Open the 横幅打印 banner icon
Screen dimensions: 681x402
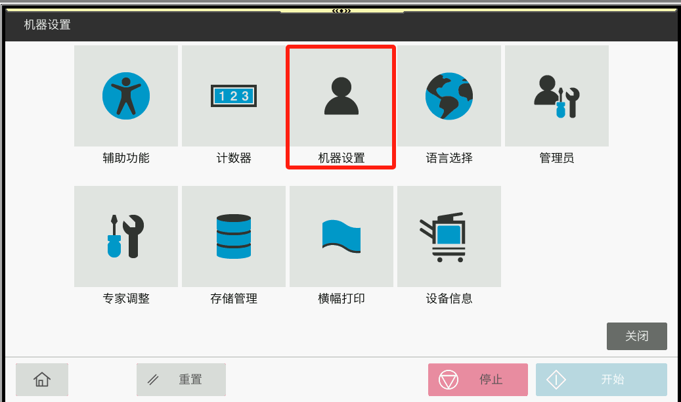click(341, 236)
